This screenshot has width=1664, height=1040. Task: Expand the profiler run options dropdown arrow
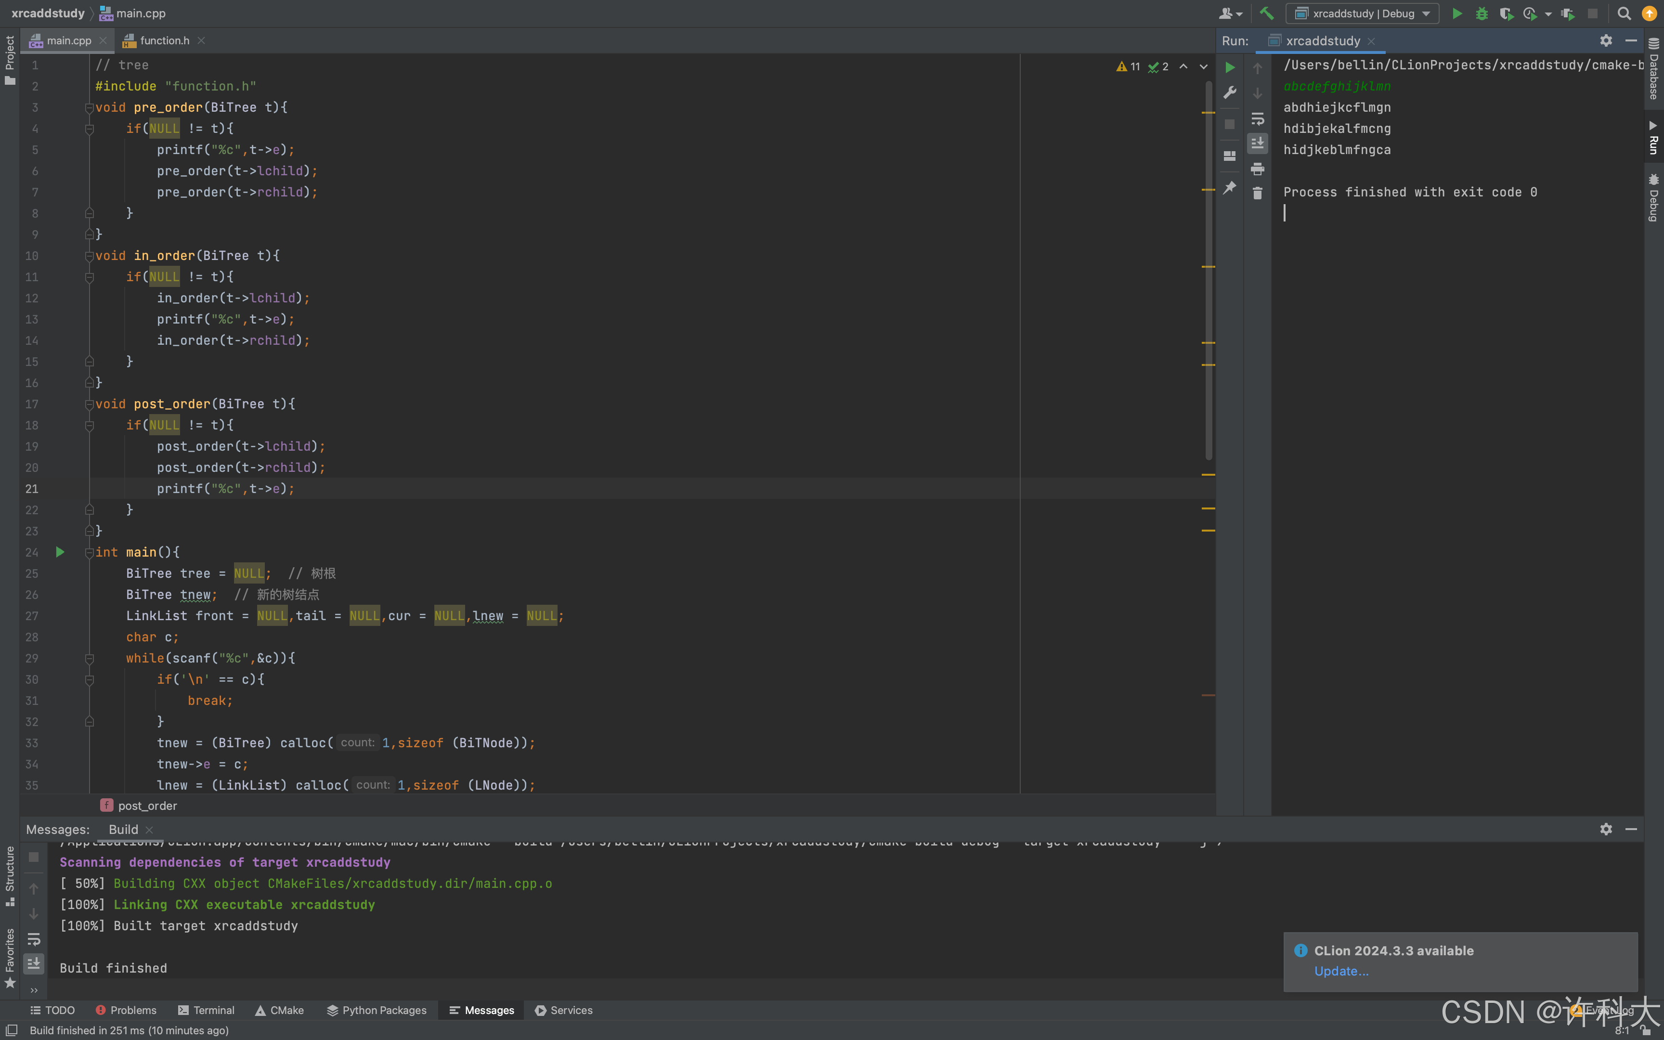pyautogui.click(x=1548, y=13)
